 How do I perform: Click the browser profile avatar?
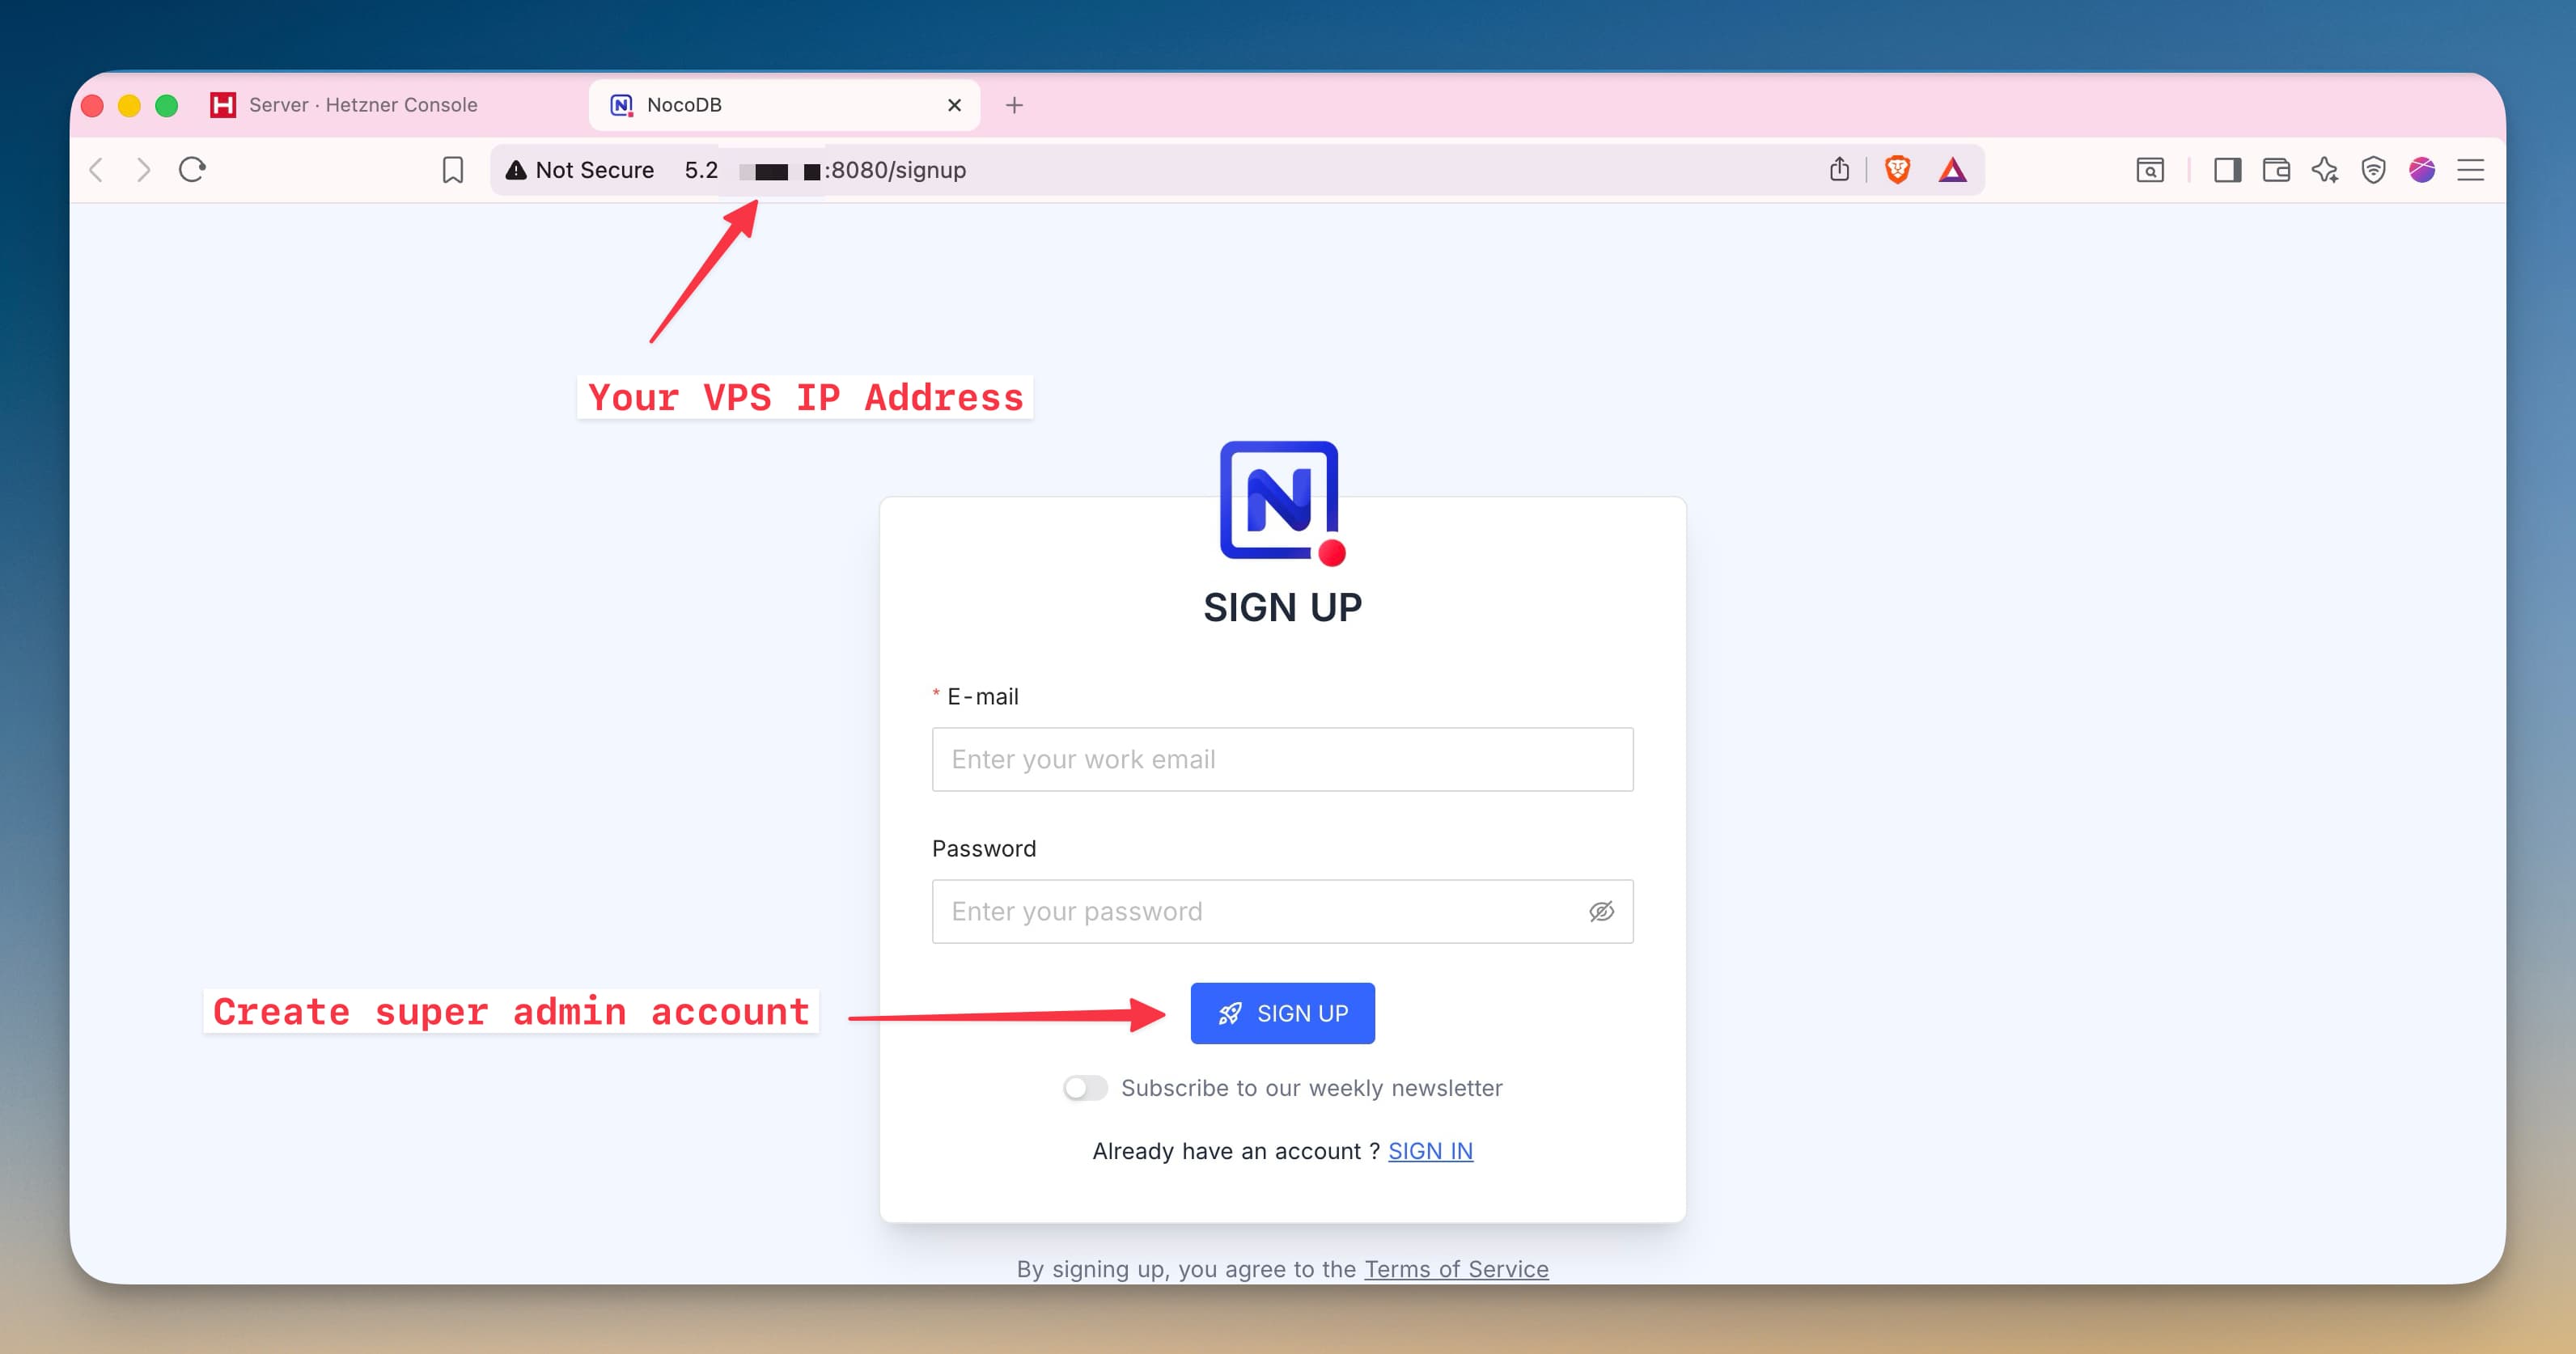[x=2422, y=170]
